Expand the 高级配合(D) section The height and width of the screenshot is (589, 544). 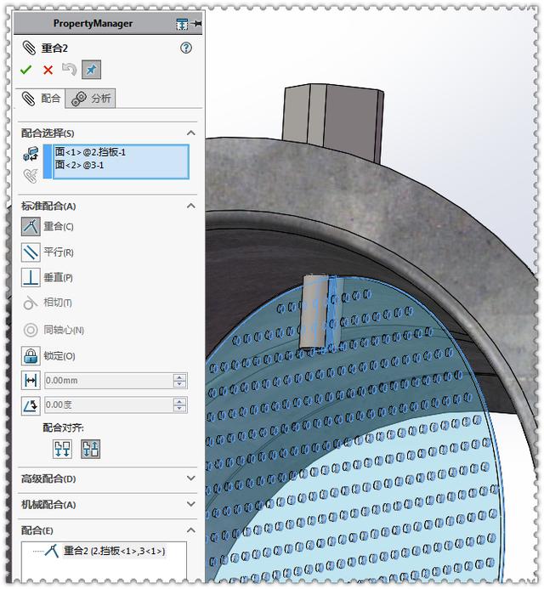tap(191, 478)
